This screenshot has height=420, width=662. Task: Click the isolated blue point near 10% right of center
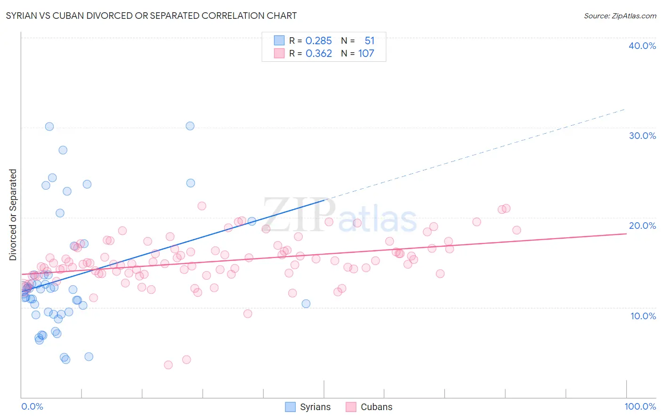[x=306, y=304]
